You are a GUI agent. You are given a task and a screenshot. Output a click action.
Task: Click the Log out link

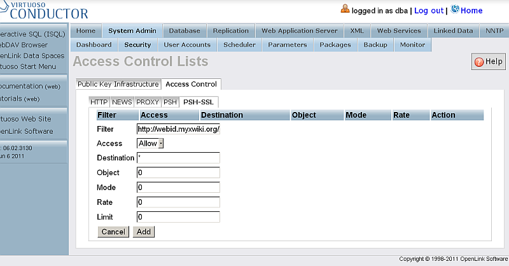tap(429, 11)
